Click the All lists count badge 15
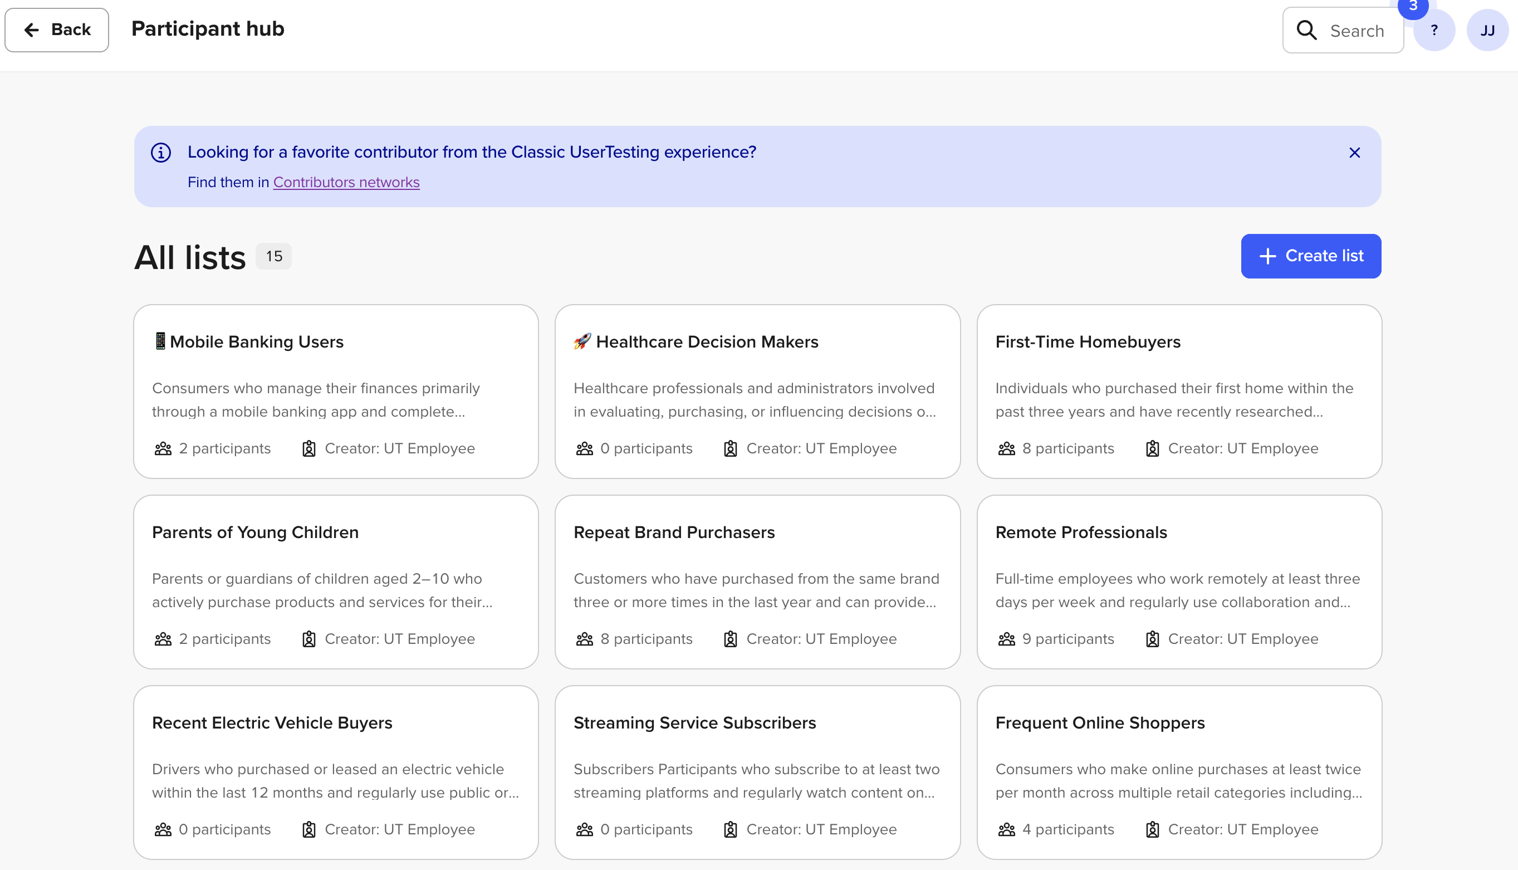Viewport: 1518px width, 870px height. tap(273, 256)
